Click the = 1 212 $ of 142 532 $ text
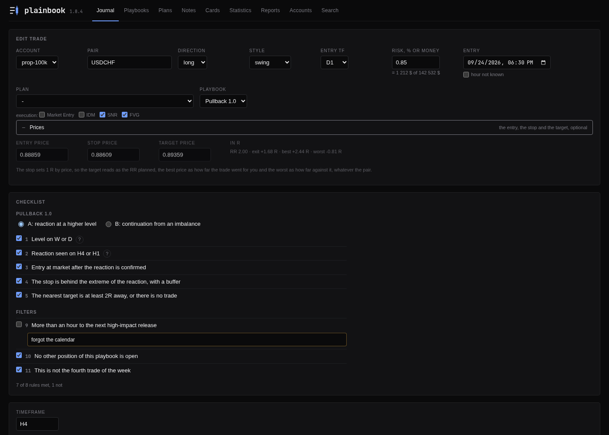Screen dimensions: 609x435 416,73
